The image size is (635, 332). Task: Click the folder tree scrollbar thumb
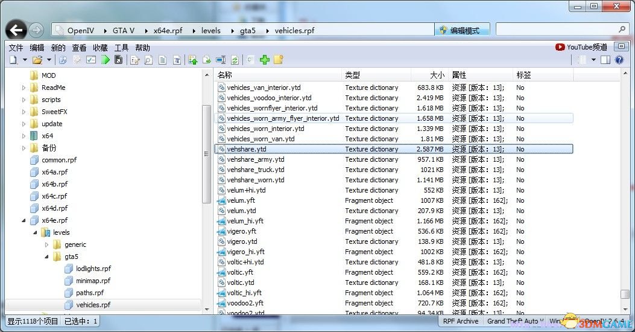(x=206, y=154)
